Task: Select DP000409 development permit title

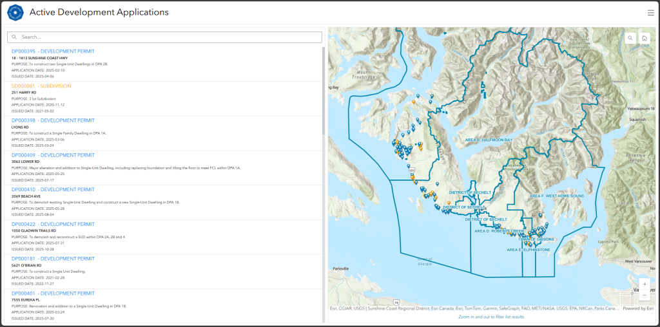Action: [x=53, y=155]
